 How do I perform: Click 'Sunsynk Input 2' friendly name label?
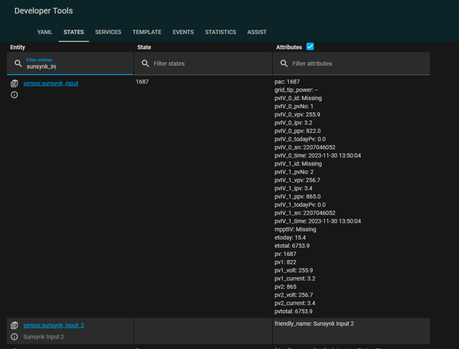44,337
